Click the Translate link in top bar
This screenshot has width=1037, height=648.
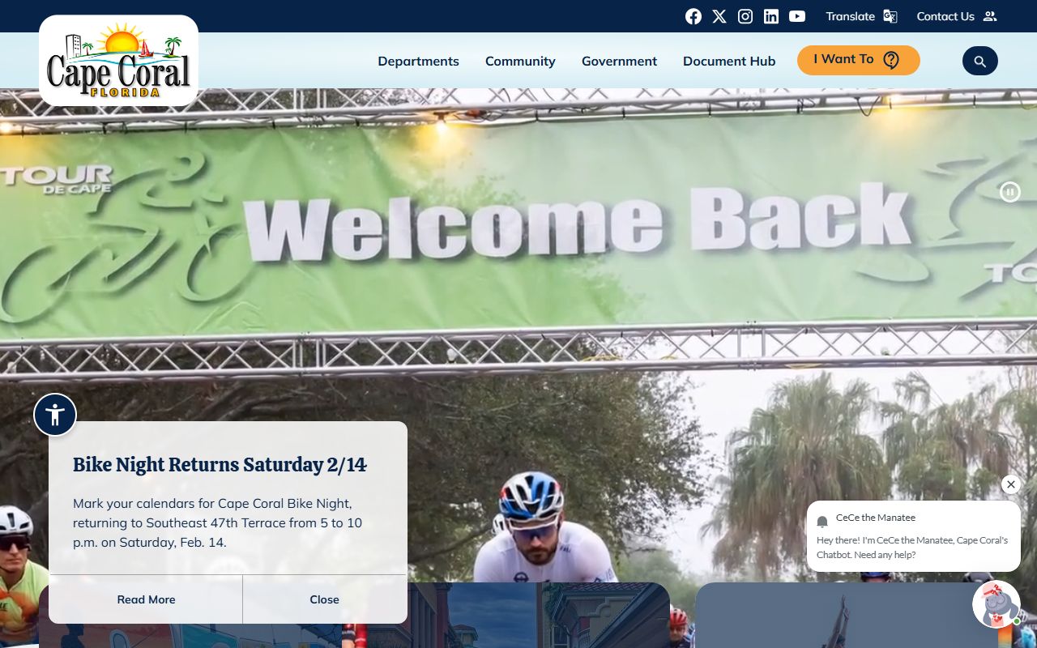coord(850,16)
